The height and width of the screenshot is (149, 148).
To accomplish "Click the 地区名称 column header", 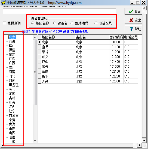I will (58, 37).
